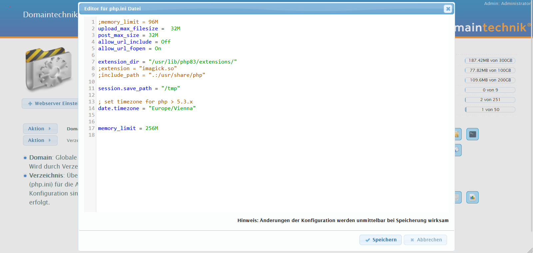
Task: Place cursor on the memory_limit = 256M line
Action: [128, 128]
